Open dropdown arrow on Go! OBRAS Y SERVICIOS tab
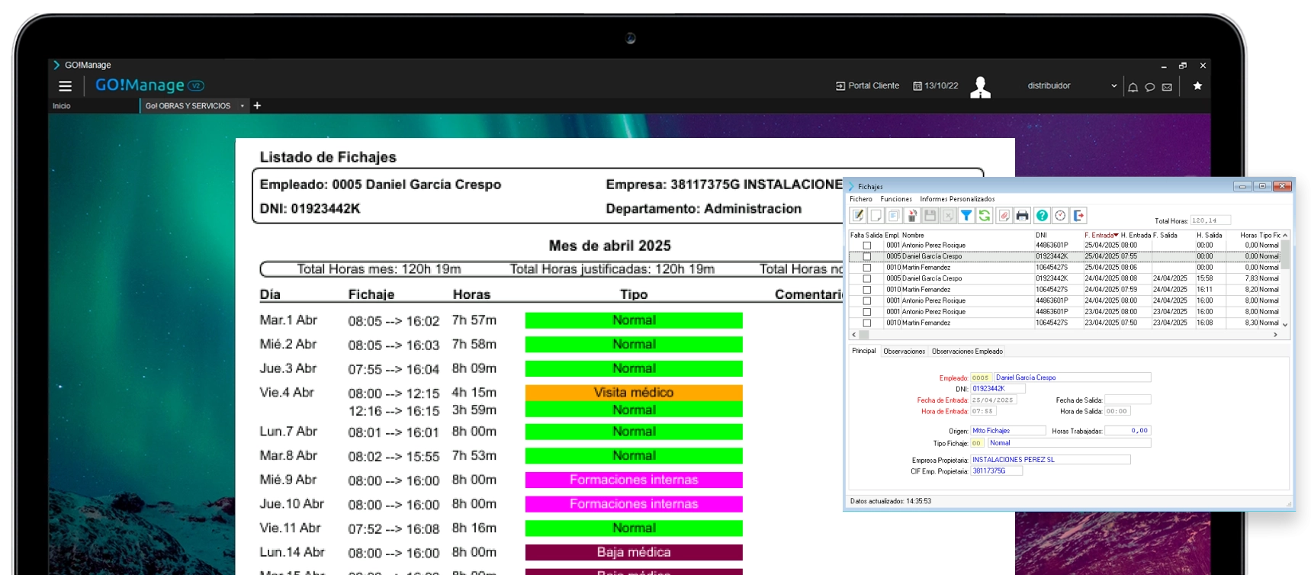The image size is (1311, 575). click(243, 106)
